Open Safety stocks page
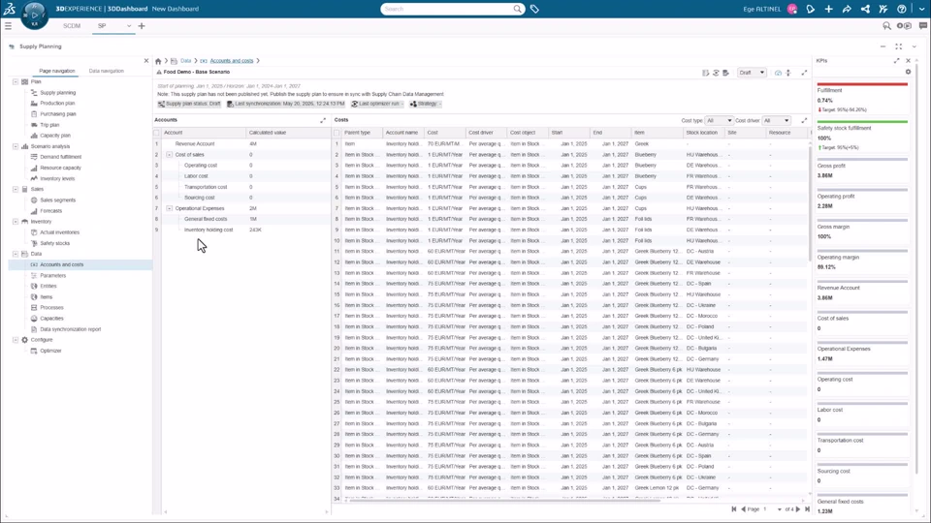931x523 pixels. coord(54,243)
